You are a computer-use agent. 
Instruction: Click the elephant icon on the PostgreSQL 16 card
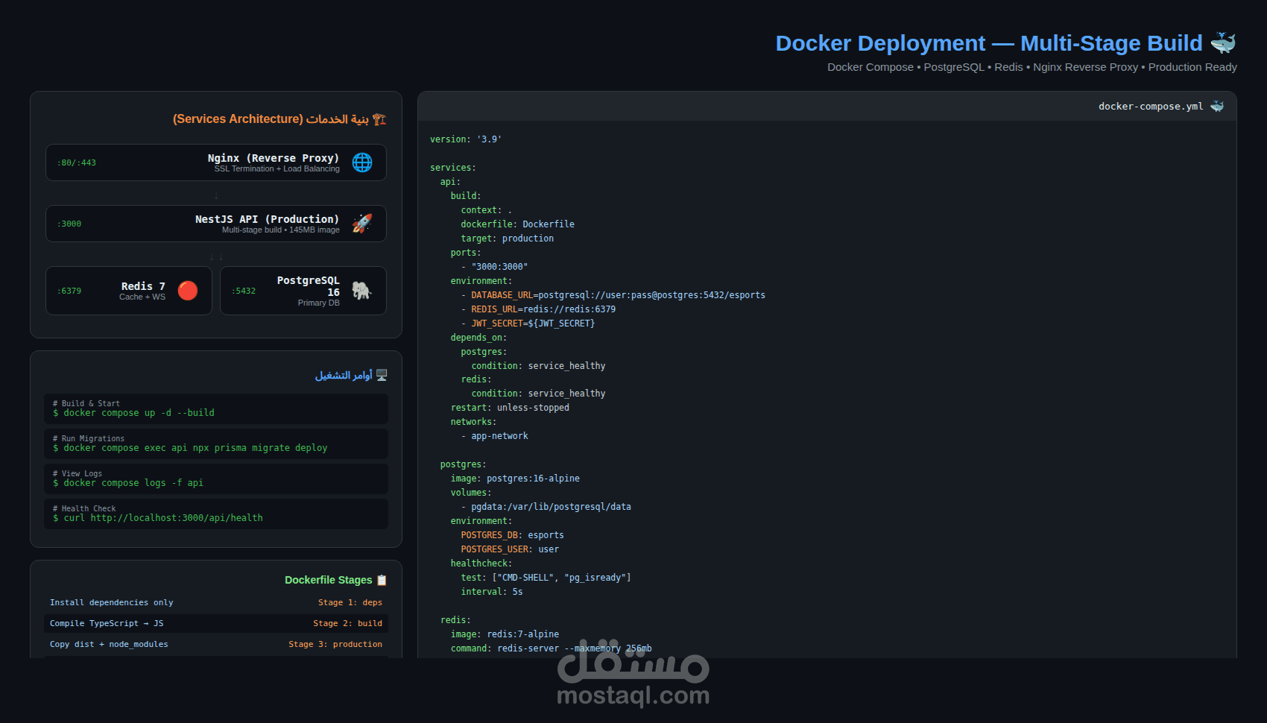click(362, 291)
